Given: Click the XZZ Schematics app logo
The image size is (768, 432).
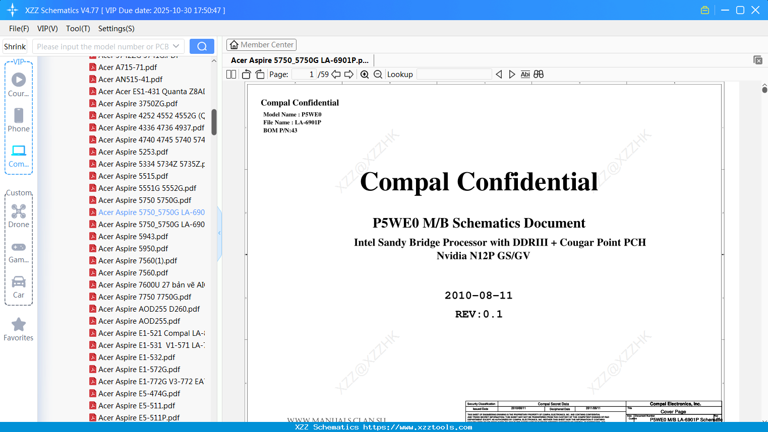Looking at the screenshot, I should 12,10.
